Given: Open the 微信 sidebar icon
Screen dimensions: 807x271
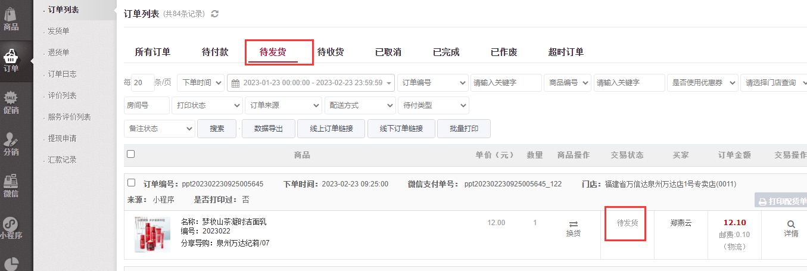Looking at the screenshot, I should pyautogui.click(x=11, y=185).
